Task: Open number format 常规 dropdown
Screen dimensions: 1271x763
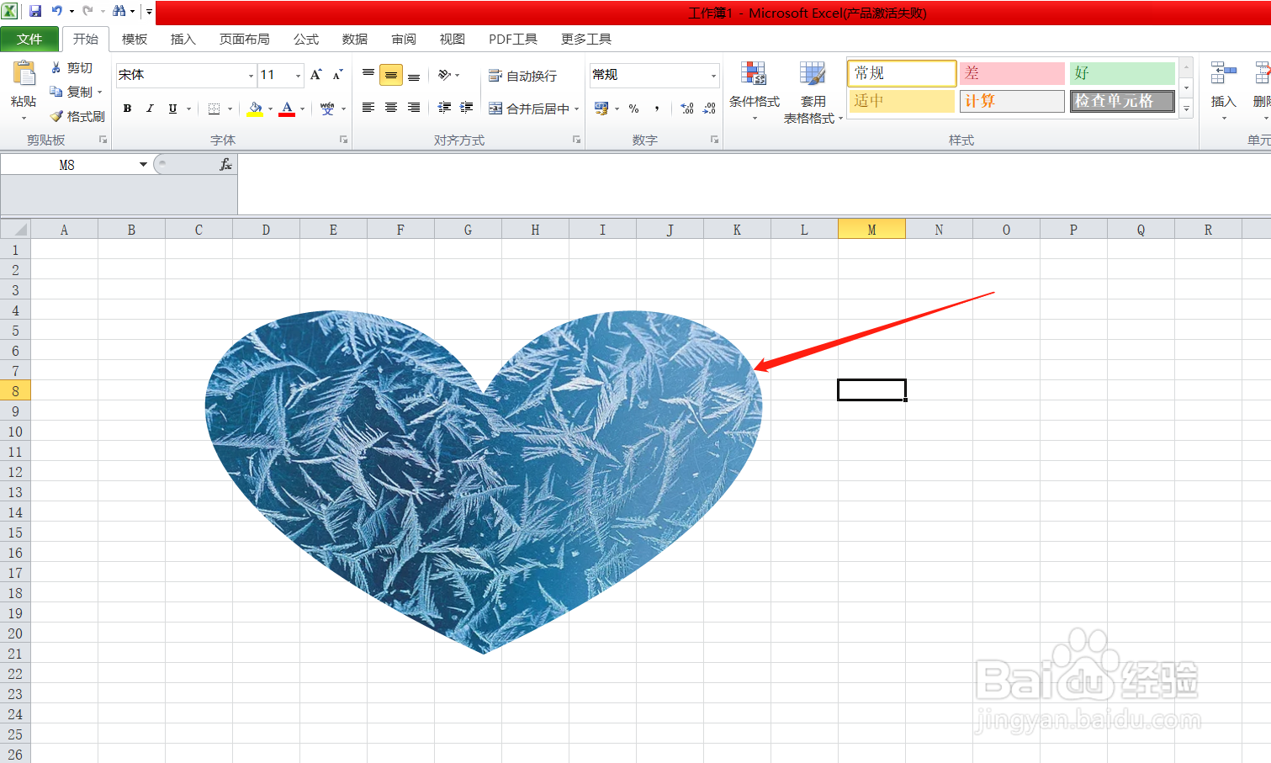Action: coord(714,76)
